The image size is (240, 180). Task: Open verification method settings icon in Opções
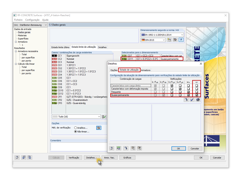coord(99,128)
